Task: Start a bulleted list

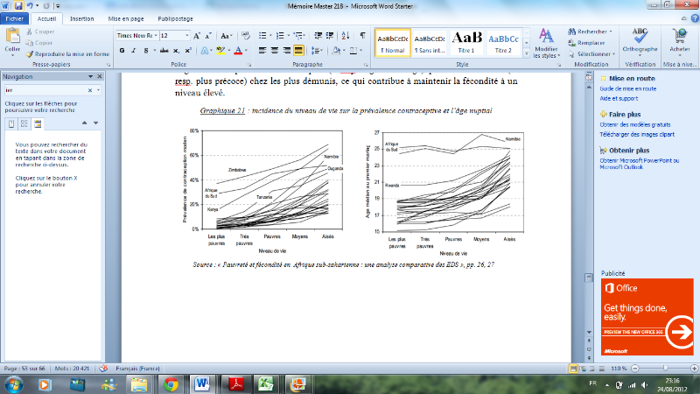Action: pyautogui.click(x=262, y=36)
